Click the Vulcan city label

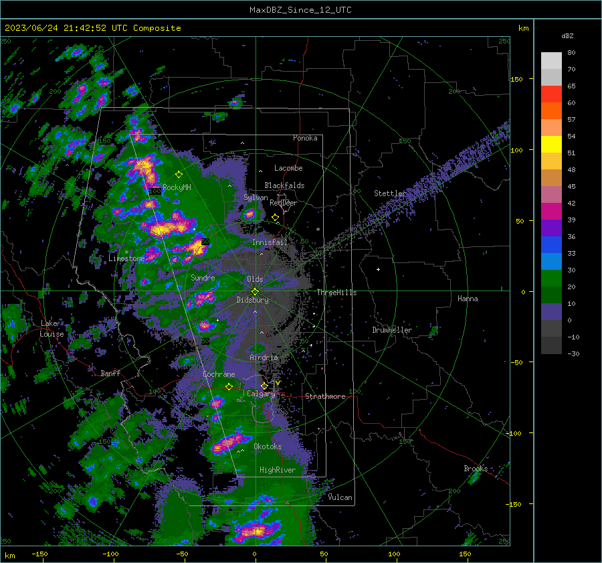click(340, 497)
